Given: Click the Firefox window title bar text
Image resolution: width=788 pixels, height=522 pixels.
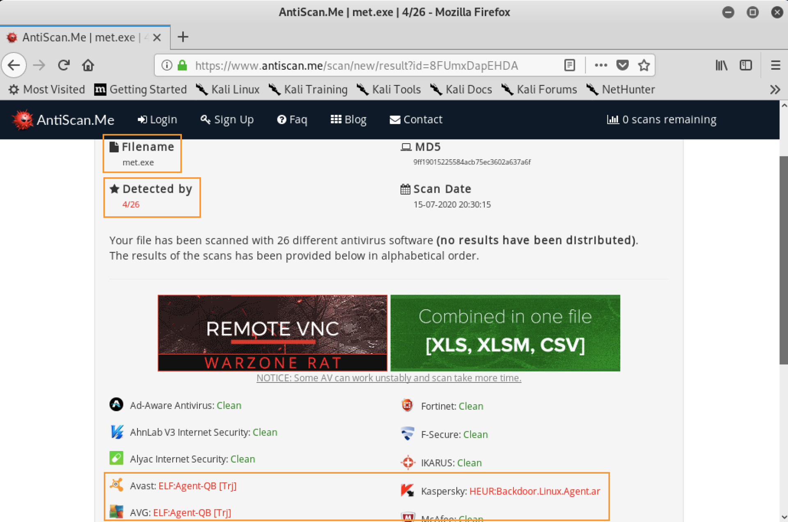Looking at the screenshot, I should [394, 12].
